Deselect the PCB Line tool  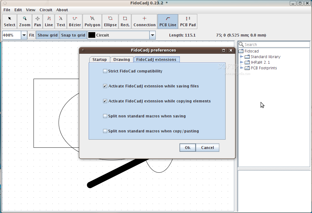(x=168, y=22)
